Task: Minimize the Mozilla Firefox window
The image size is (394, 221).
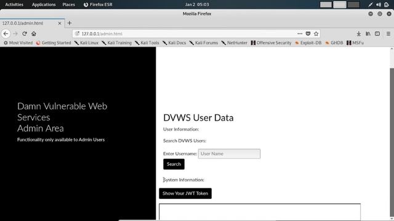Action: tap(371, 14)
